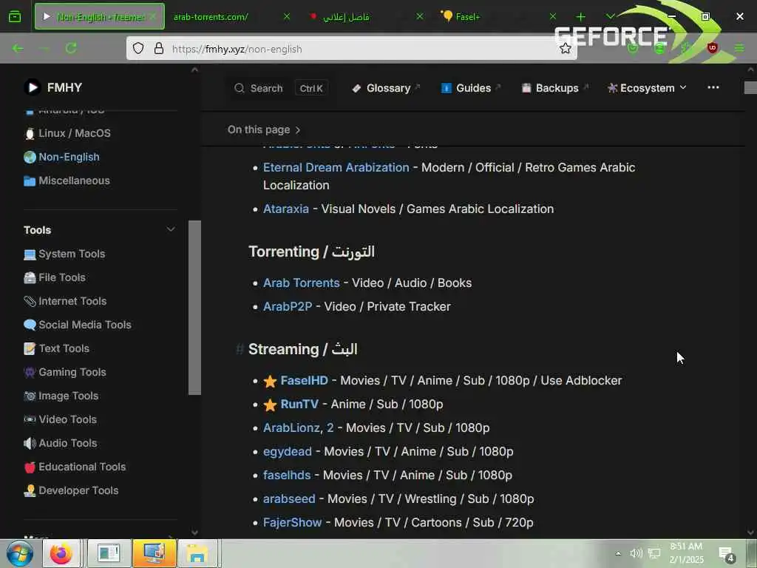Show hidden tray icons arrow
The height and width of the screenshot is (568, 757).
click(618, 553)
